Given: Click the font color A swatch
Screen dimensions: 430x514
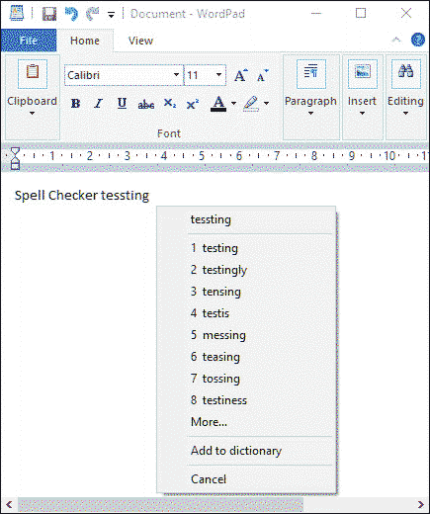Looking at the screenshot, I should click(x=218, y=104).
